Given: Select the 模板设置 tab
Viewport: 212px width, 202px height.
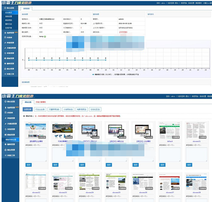Looking at the screenshot, I should [28, 102].
